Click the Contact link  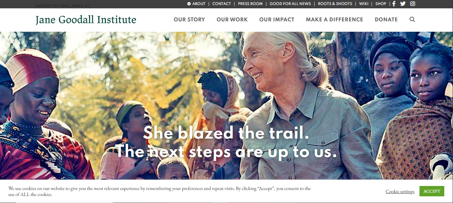(221, 4)
